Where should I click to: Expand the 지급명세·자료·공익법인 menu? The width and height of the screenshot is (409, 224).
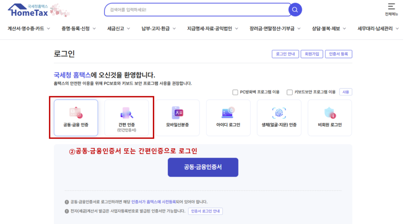212,29
